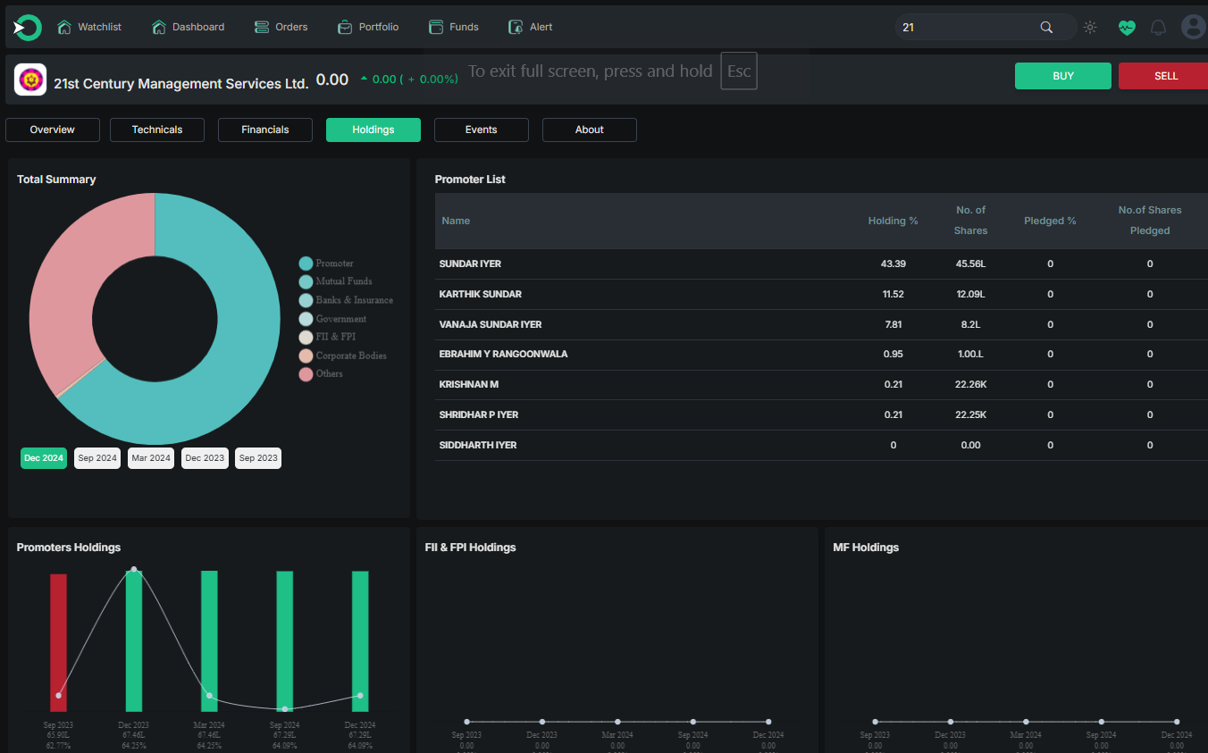Click the 21st Century company logo
The image size is (1208, 753).
(x=30, y=79)
